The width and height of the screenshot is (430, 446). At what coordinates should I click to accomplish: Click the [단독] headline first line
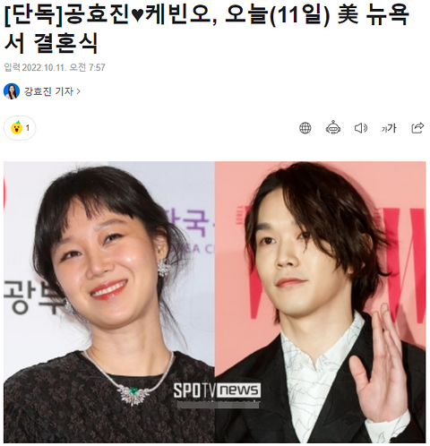point(207,14)
